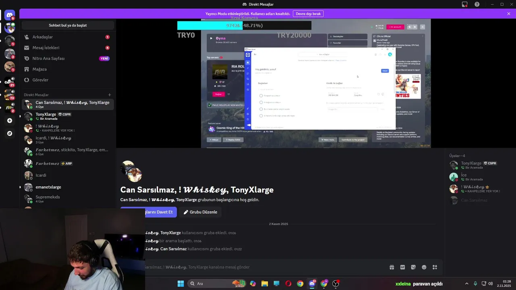Viewport: 516px width, 290px height.
Task: Open File Explorer from taskbar
Action: [x=264, y=284]
